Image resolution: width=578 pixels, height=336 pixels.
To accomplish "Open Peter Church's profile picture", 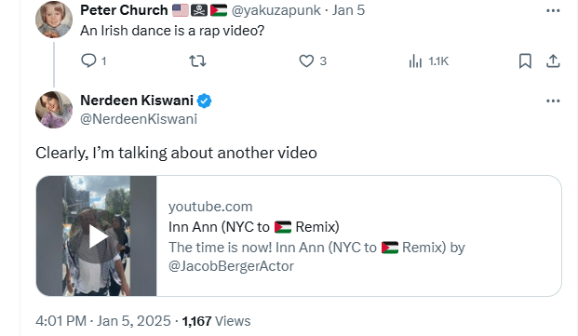I will [x=54, y=20].
